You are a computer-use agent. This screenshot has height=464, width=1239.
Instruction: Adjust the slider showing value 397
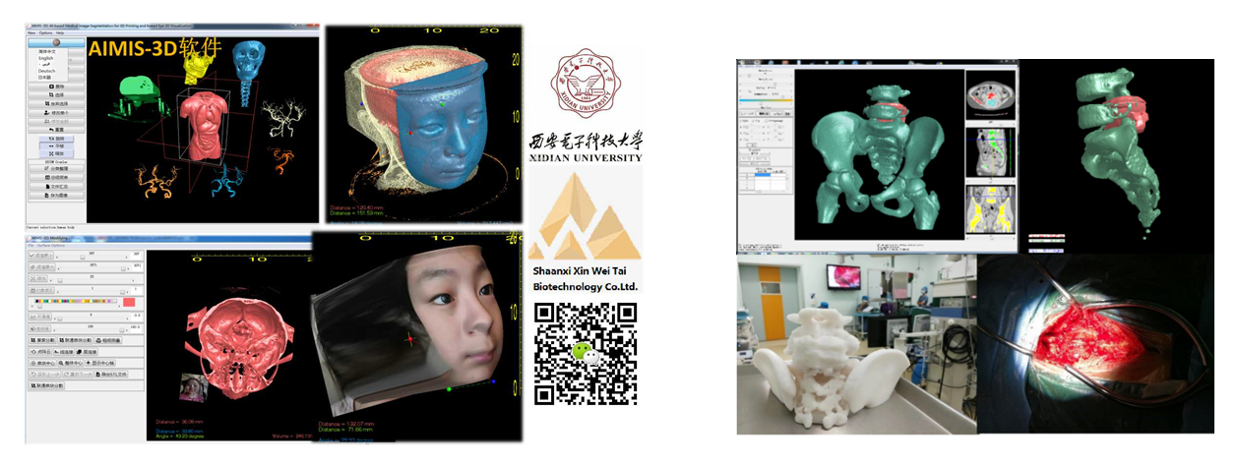[92, 257]
